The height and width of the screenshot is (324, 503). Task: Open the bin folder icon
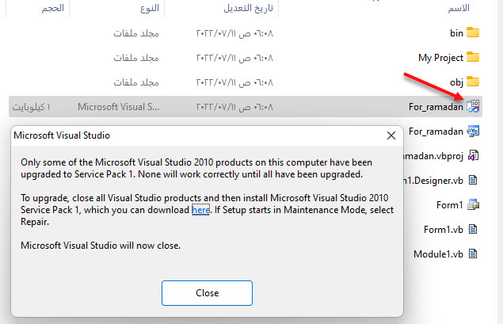coord(473,32)
